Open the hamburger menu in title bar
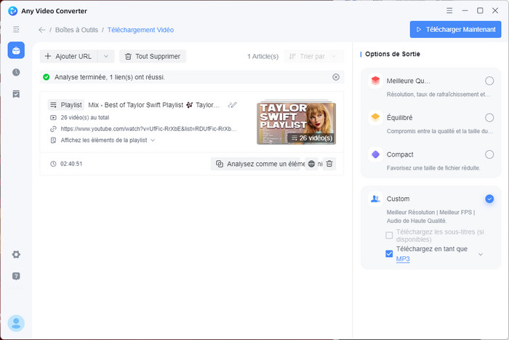 click(x=449, y=11)
